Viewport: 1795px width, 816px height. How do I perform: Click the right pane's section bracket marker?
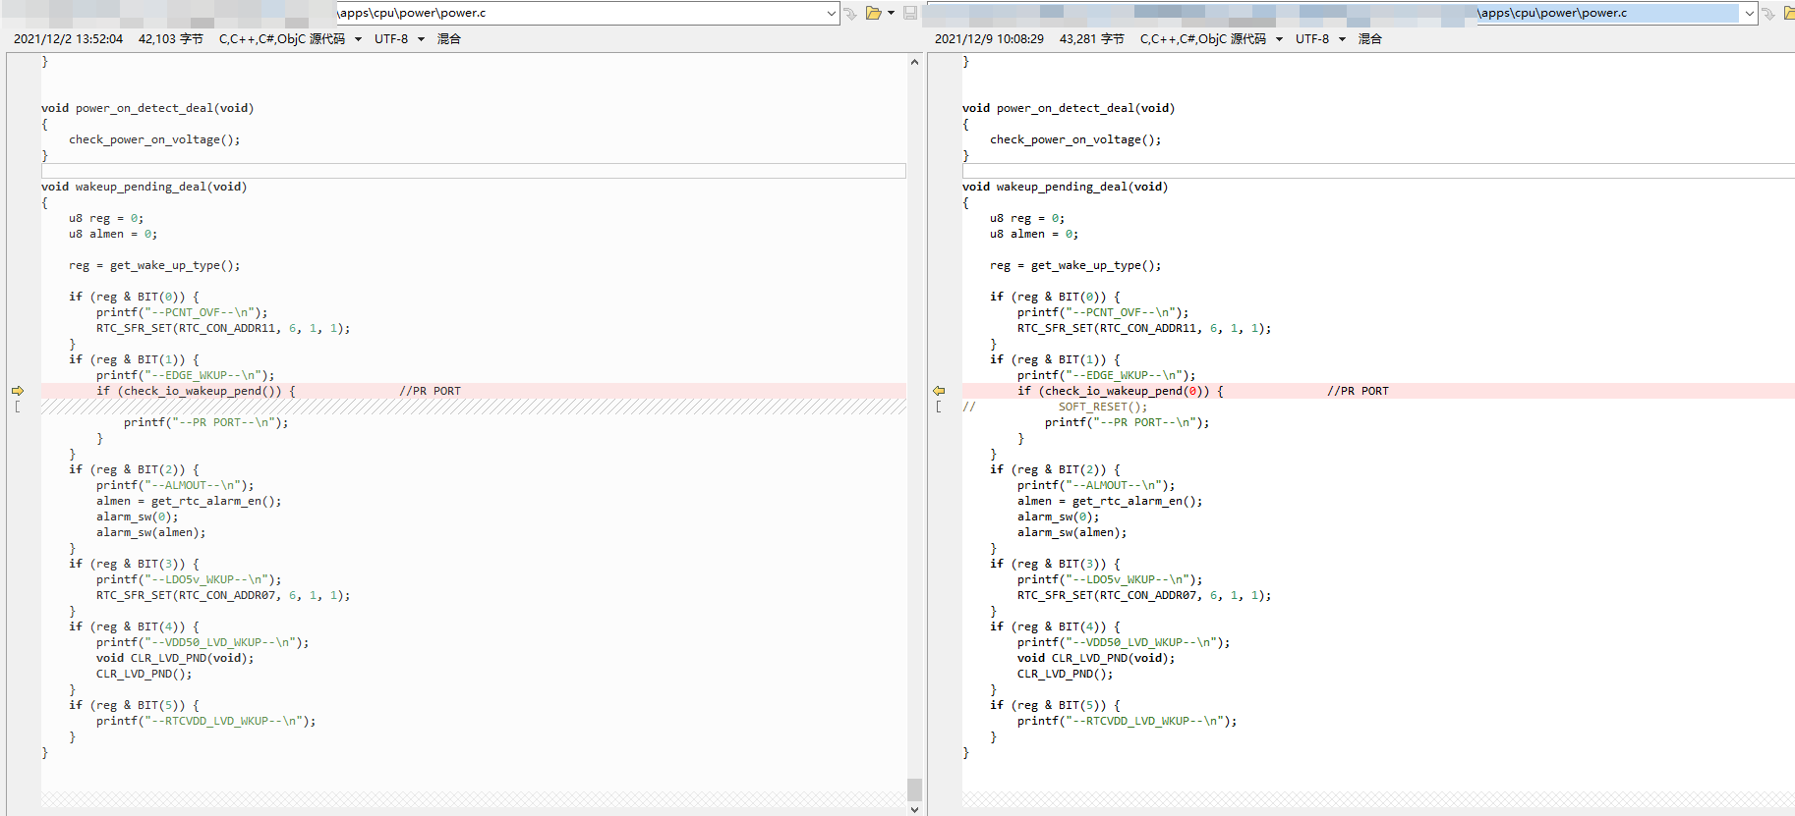click(x=939, y=407)
